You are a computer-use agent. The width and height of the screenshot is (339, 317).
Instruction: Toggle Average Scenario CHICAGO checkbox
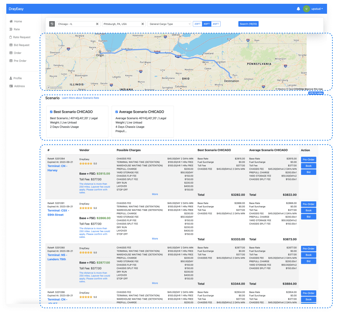click(x=117, y=112)
